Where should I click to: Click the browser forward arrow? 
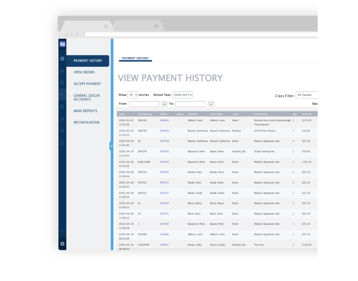pos(72,34)
